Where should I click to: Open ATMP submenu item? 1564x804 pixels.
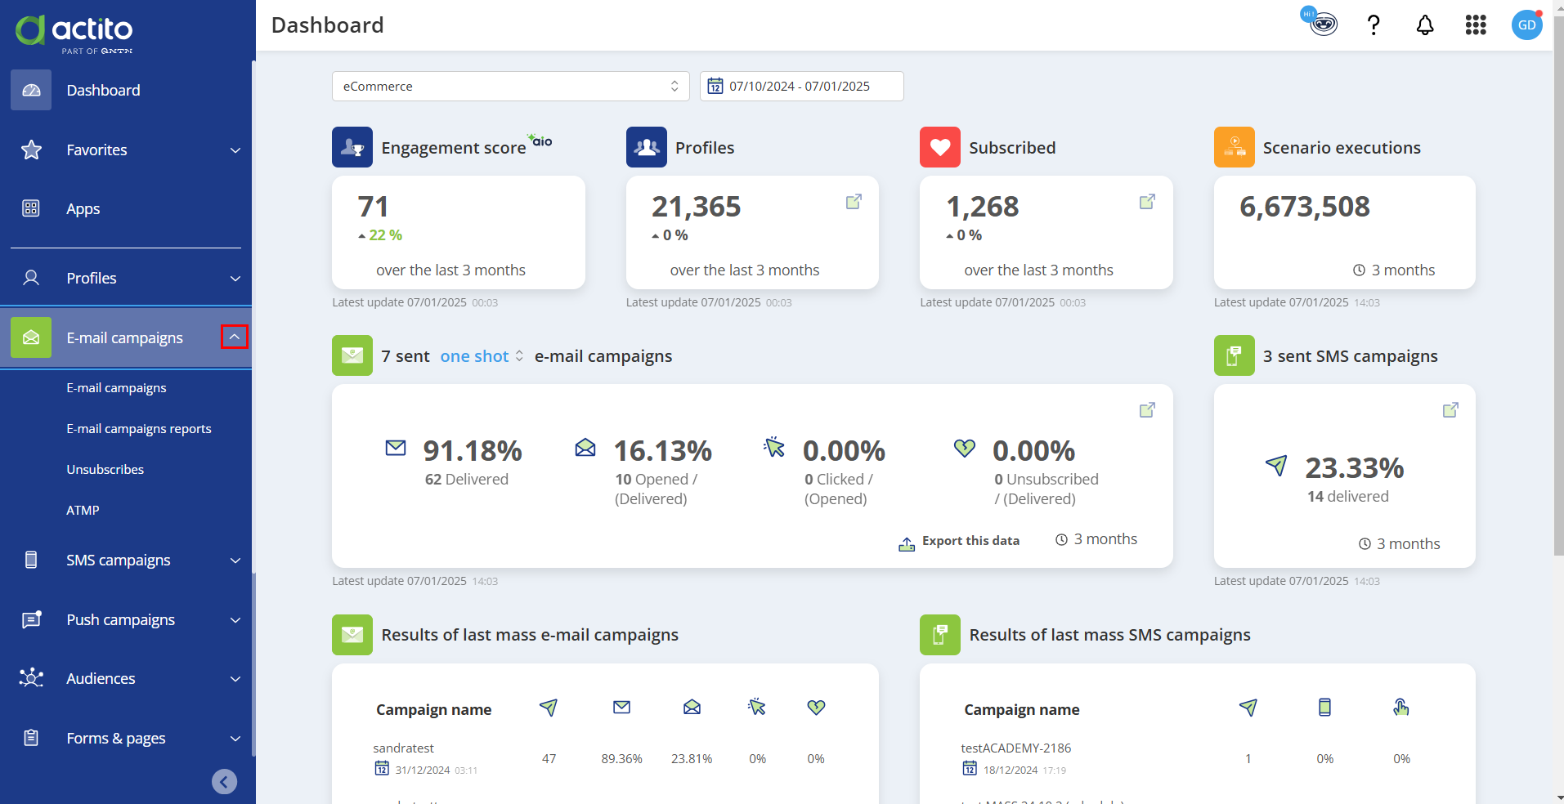pos(83,510)
